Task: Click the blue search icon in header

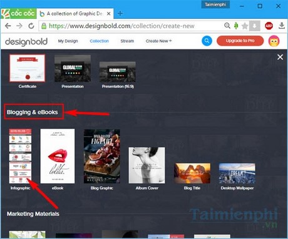Action: pos(207,41)
